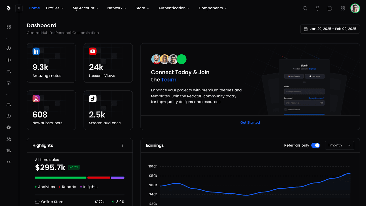
Task: Click the Instagram icon on the New subscribers card
Action: (x=36, y=99)
